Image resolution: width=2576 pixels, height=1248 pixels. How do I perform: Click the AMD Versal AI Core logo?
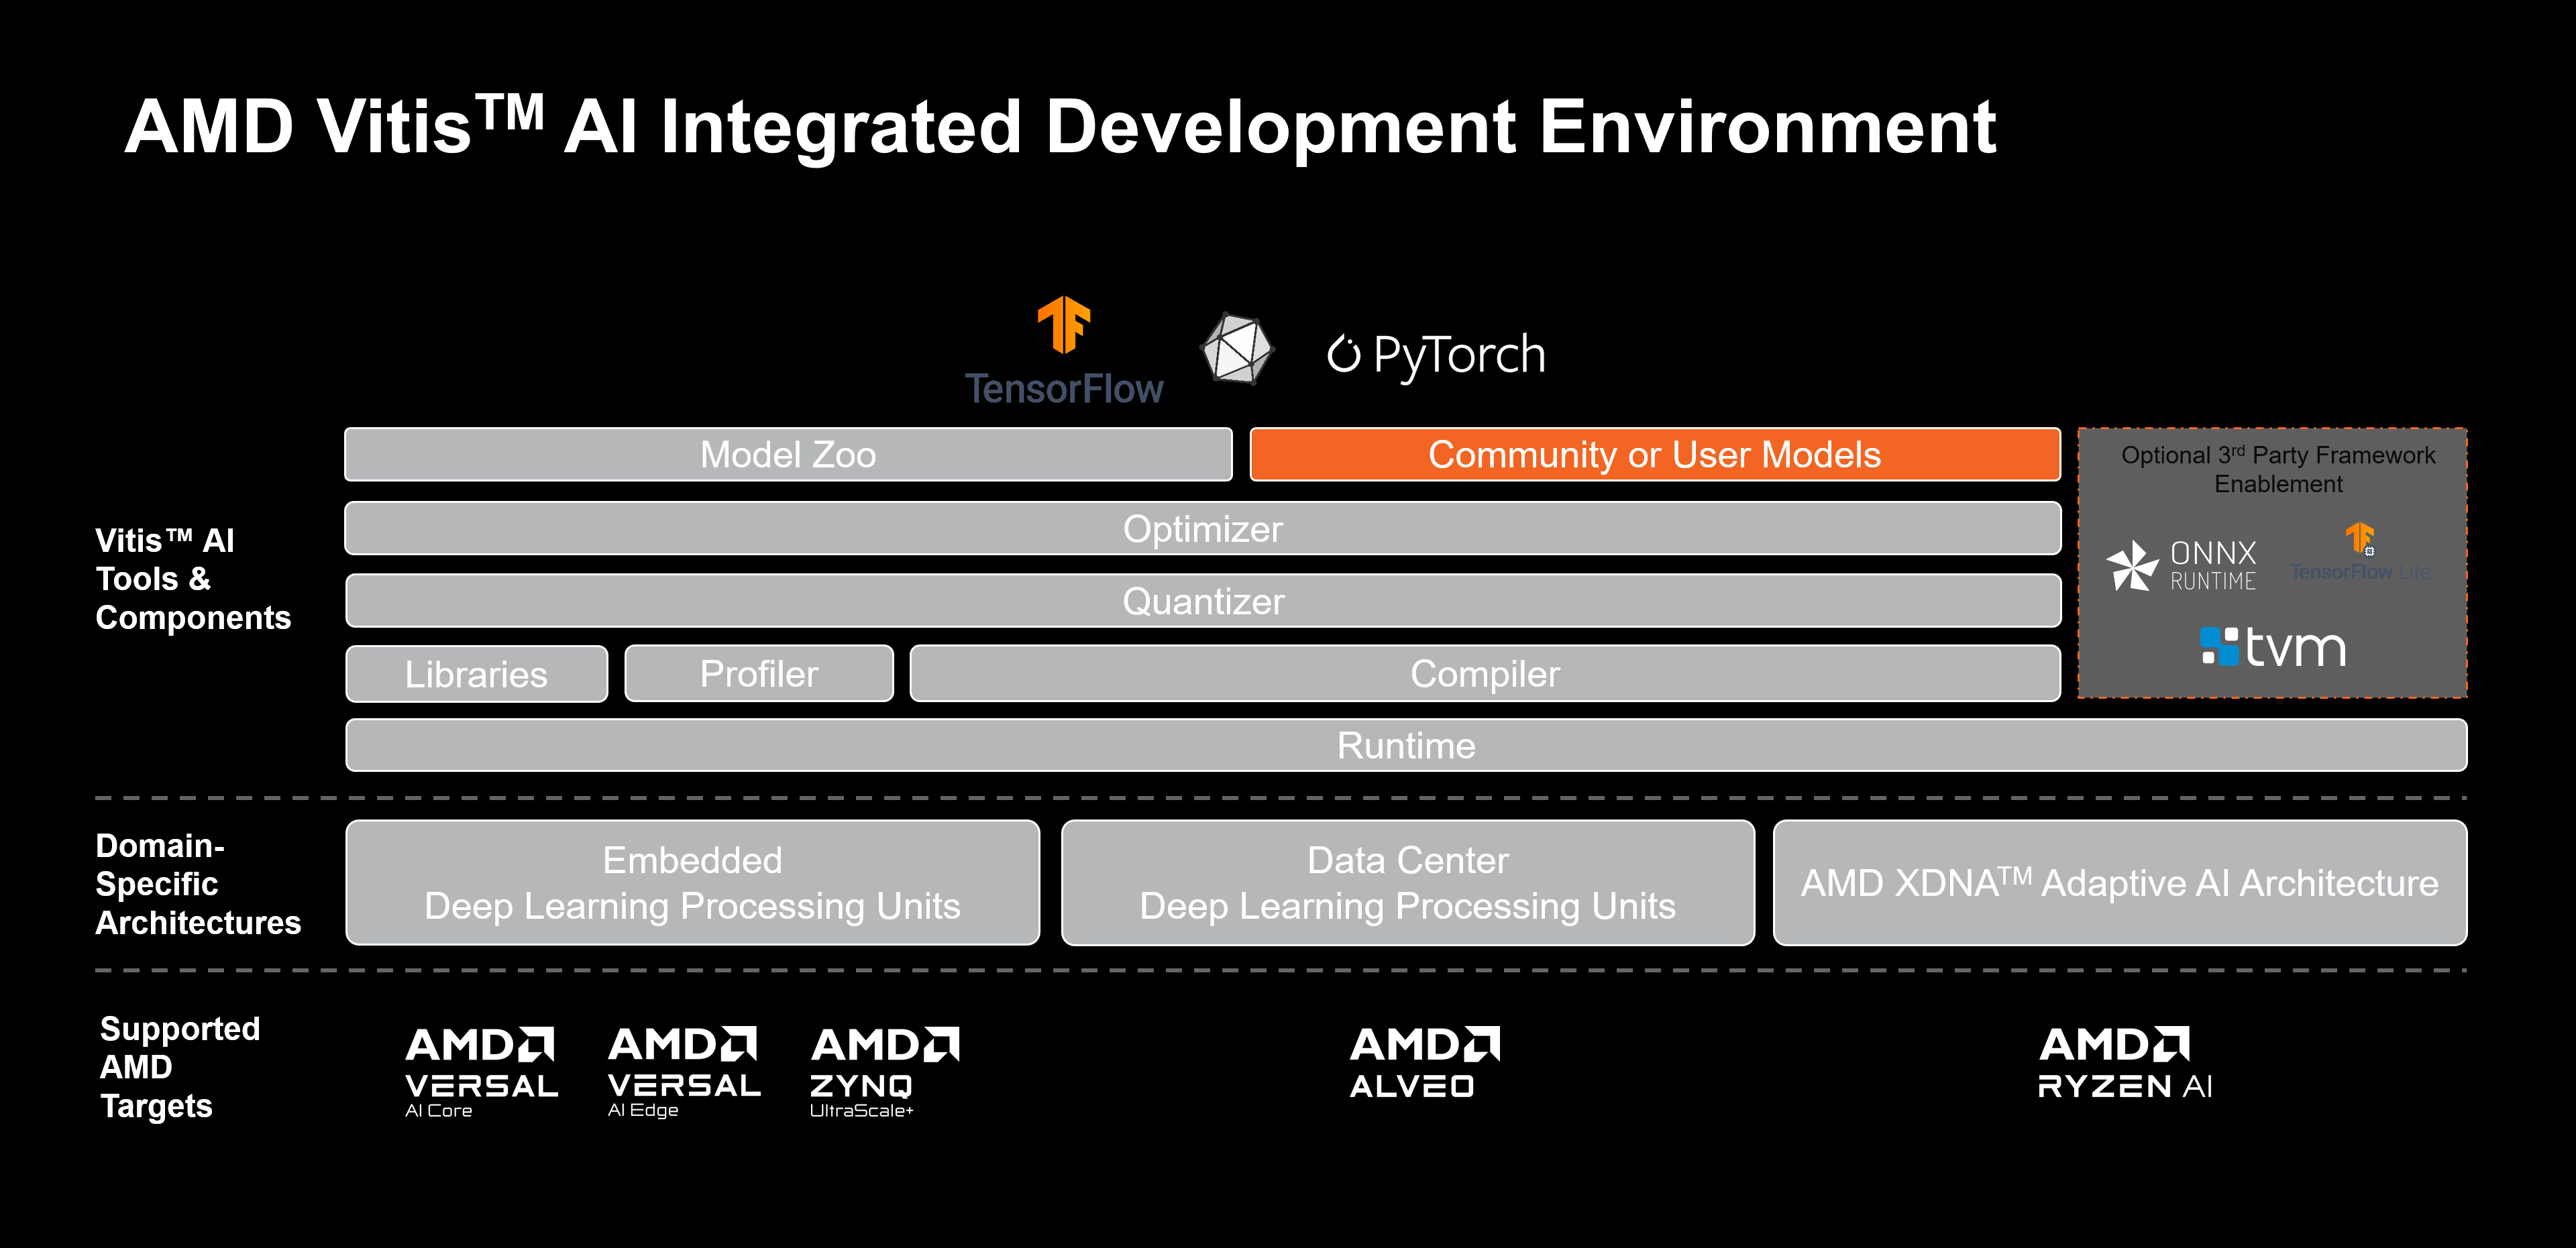pyautogui.click(x=481, y=1071)
